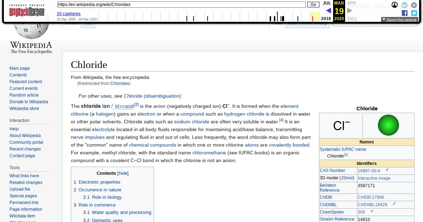423x222 pixels.
Task: Expand About this capture dropdown
Action: click(399, 20)
